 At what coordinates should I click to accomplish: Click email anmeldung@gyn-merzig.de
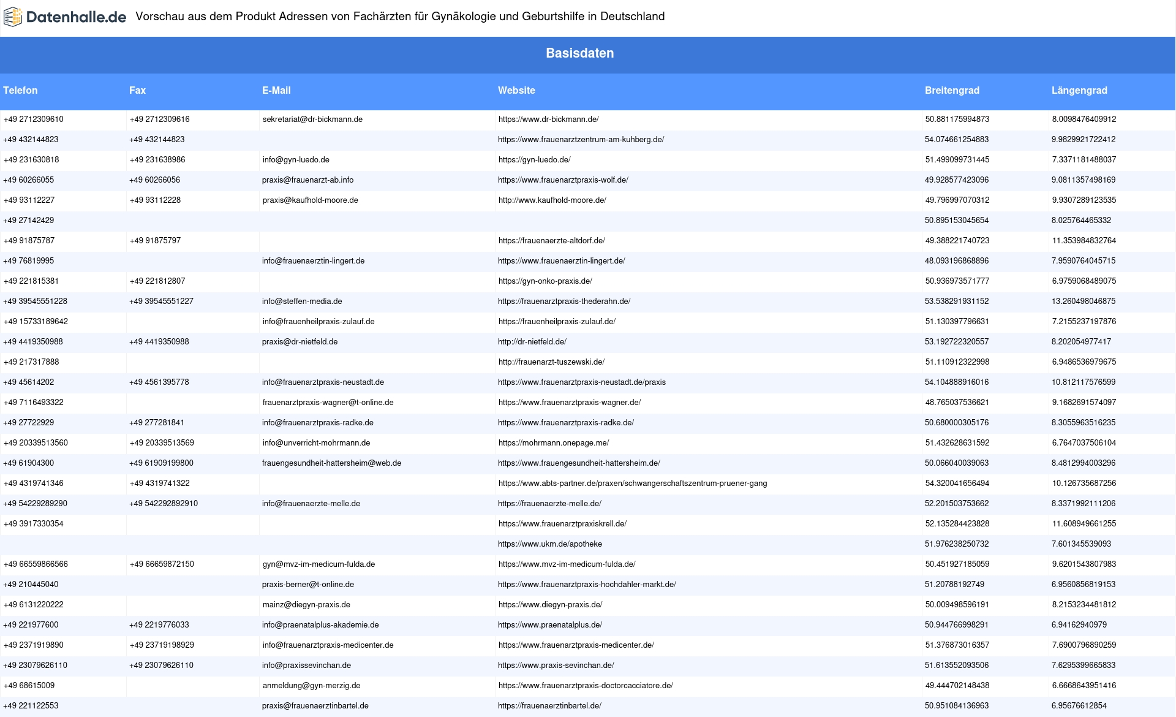point(311,686)
